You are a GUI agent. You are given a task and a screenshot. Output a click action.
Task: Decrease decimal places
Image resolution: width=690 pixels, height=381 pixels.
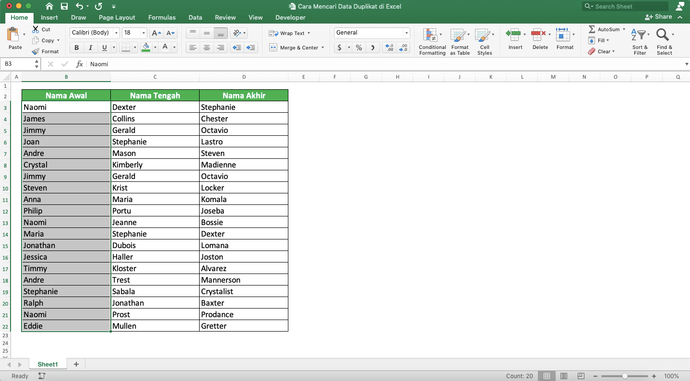(x=404, y=48)
